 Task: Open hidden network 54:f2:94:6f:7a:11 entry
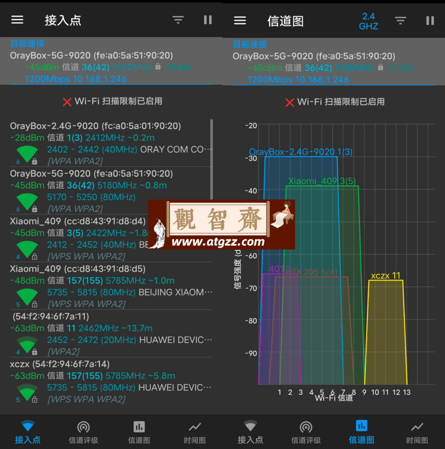pos(110,333)
